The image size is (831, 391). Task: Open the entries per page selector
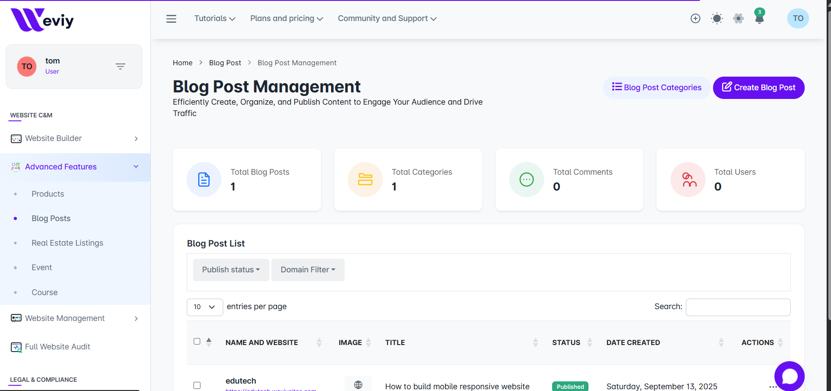coord(205,307)
